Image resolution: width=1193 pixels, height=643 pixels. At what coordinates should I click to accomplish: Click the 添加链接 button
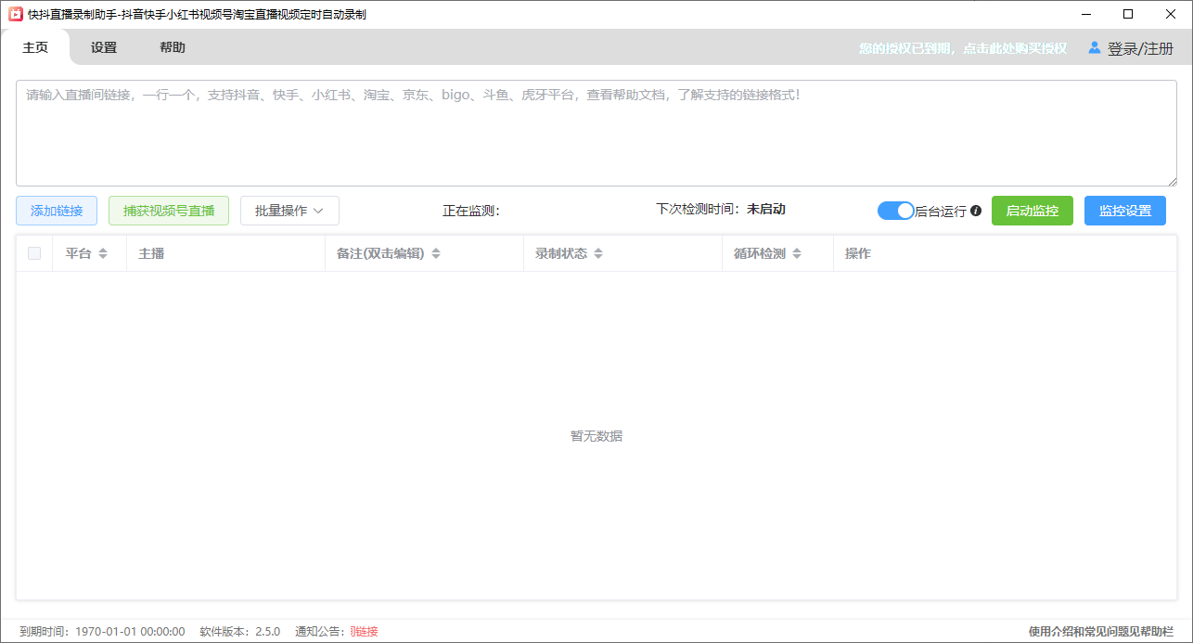57,211
